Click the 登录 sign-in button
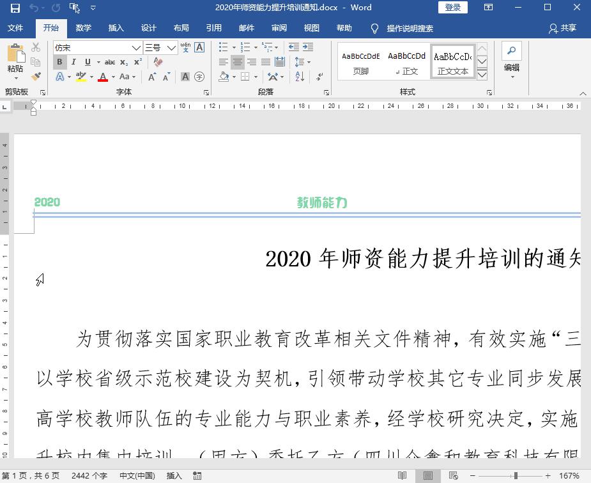Screen dimensions: 591x483 pos(452,7)
